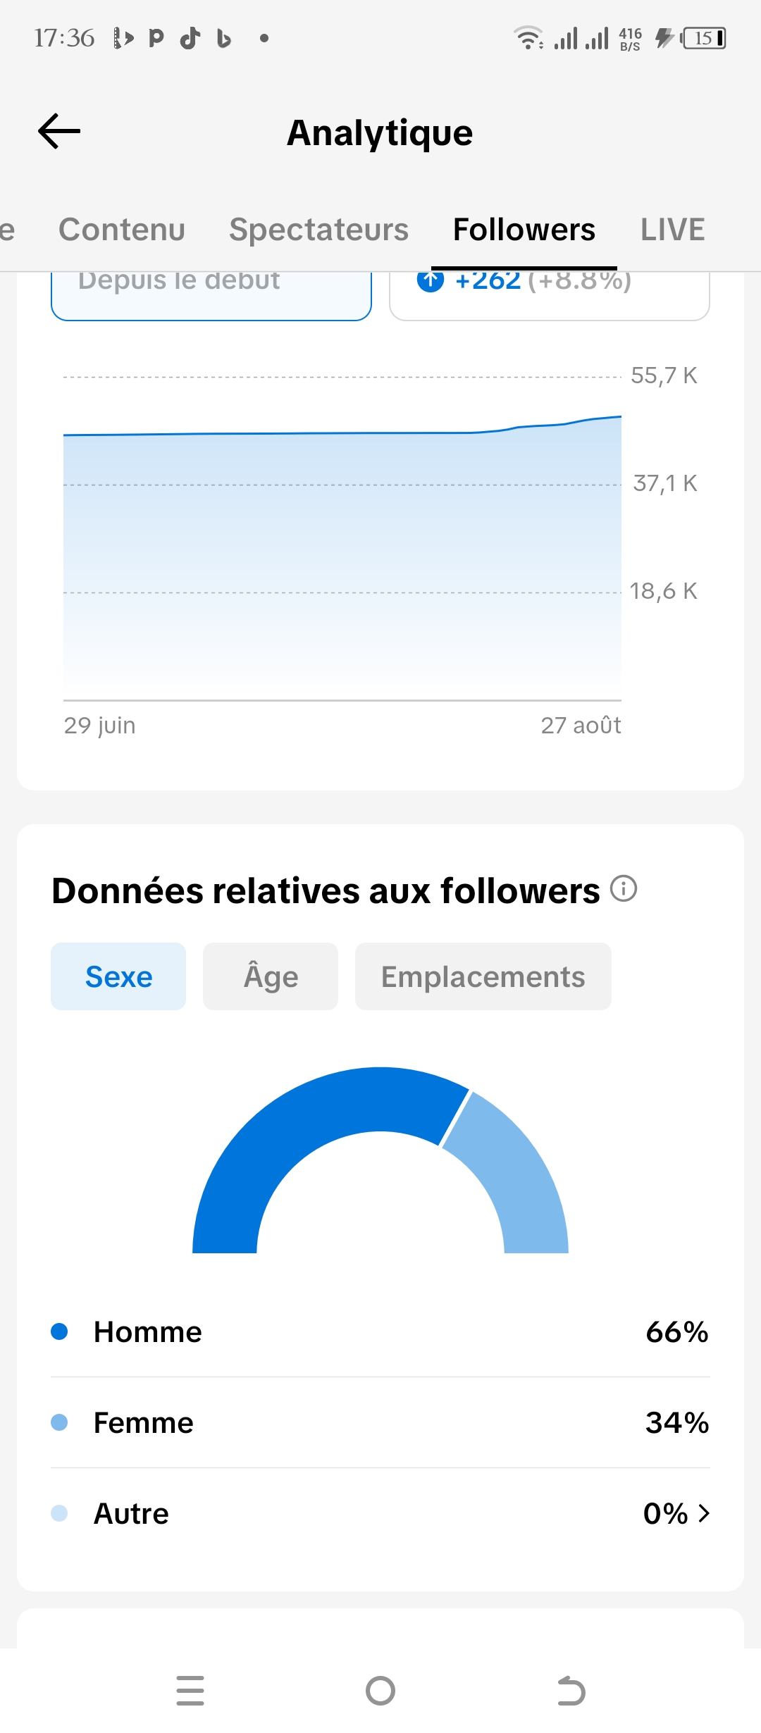Switch to the Spectateurs tab

pos(318,230)
